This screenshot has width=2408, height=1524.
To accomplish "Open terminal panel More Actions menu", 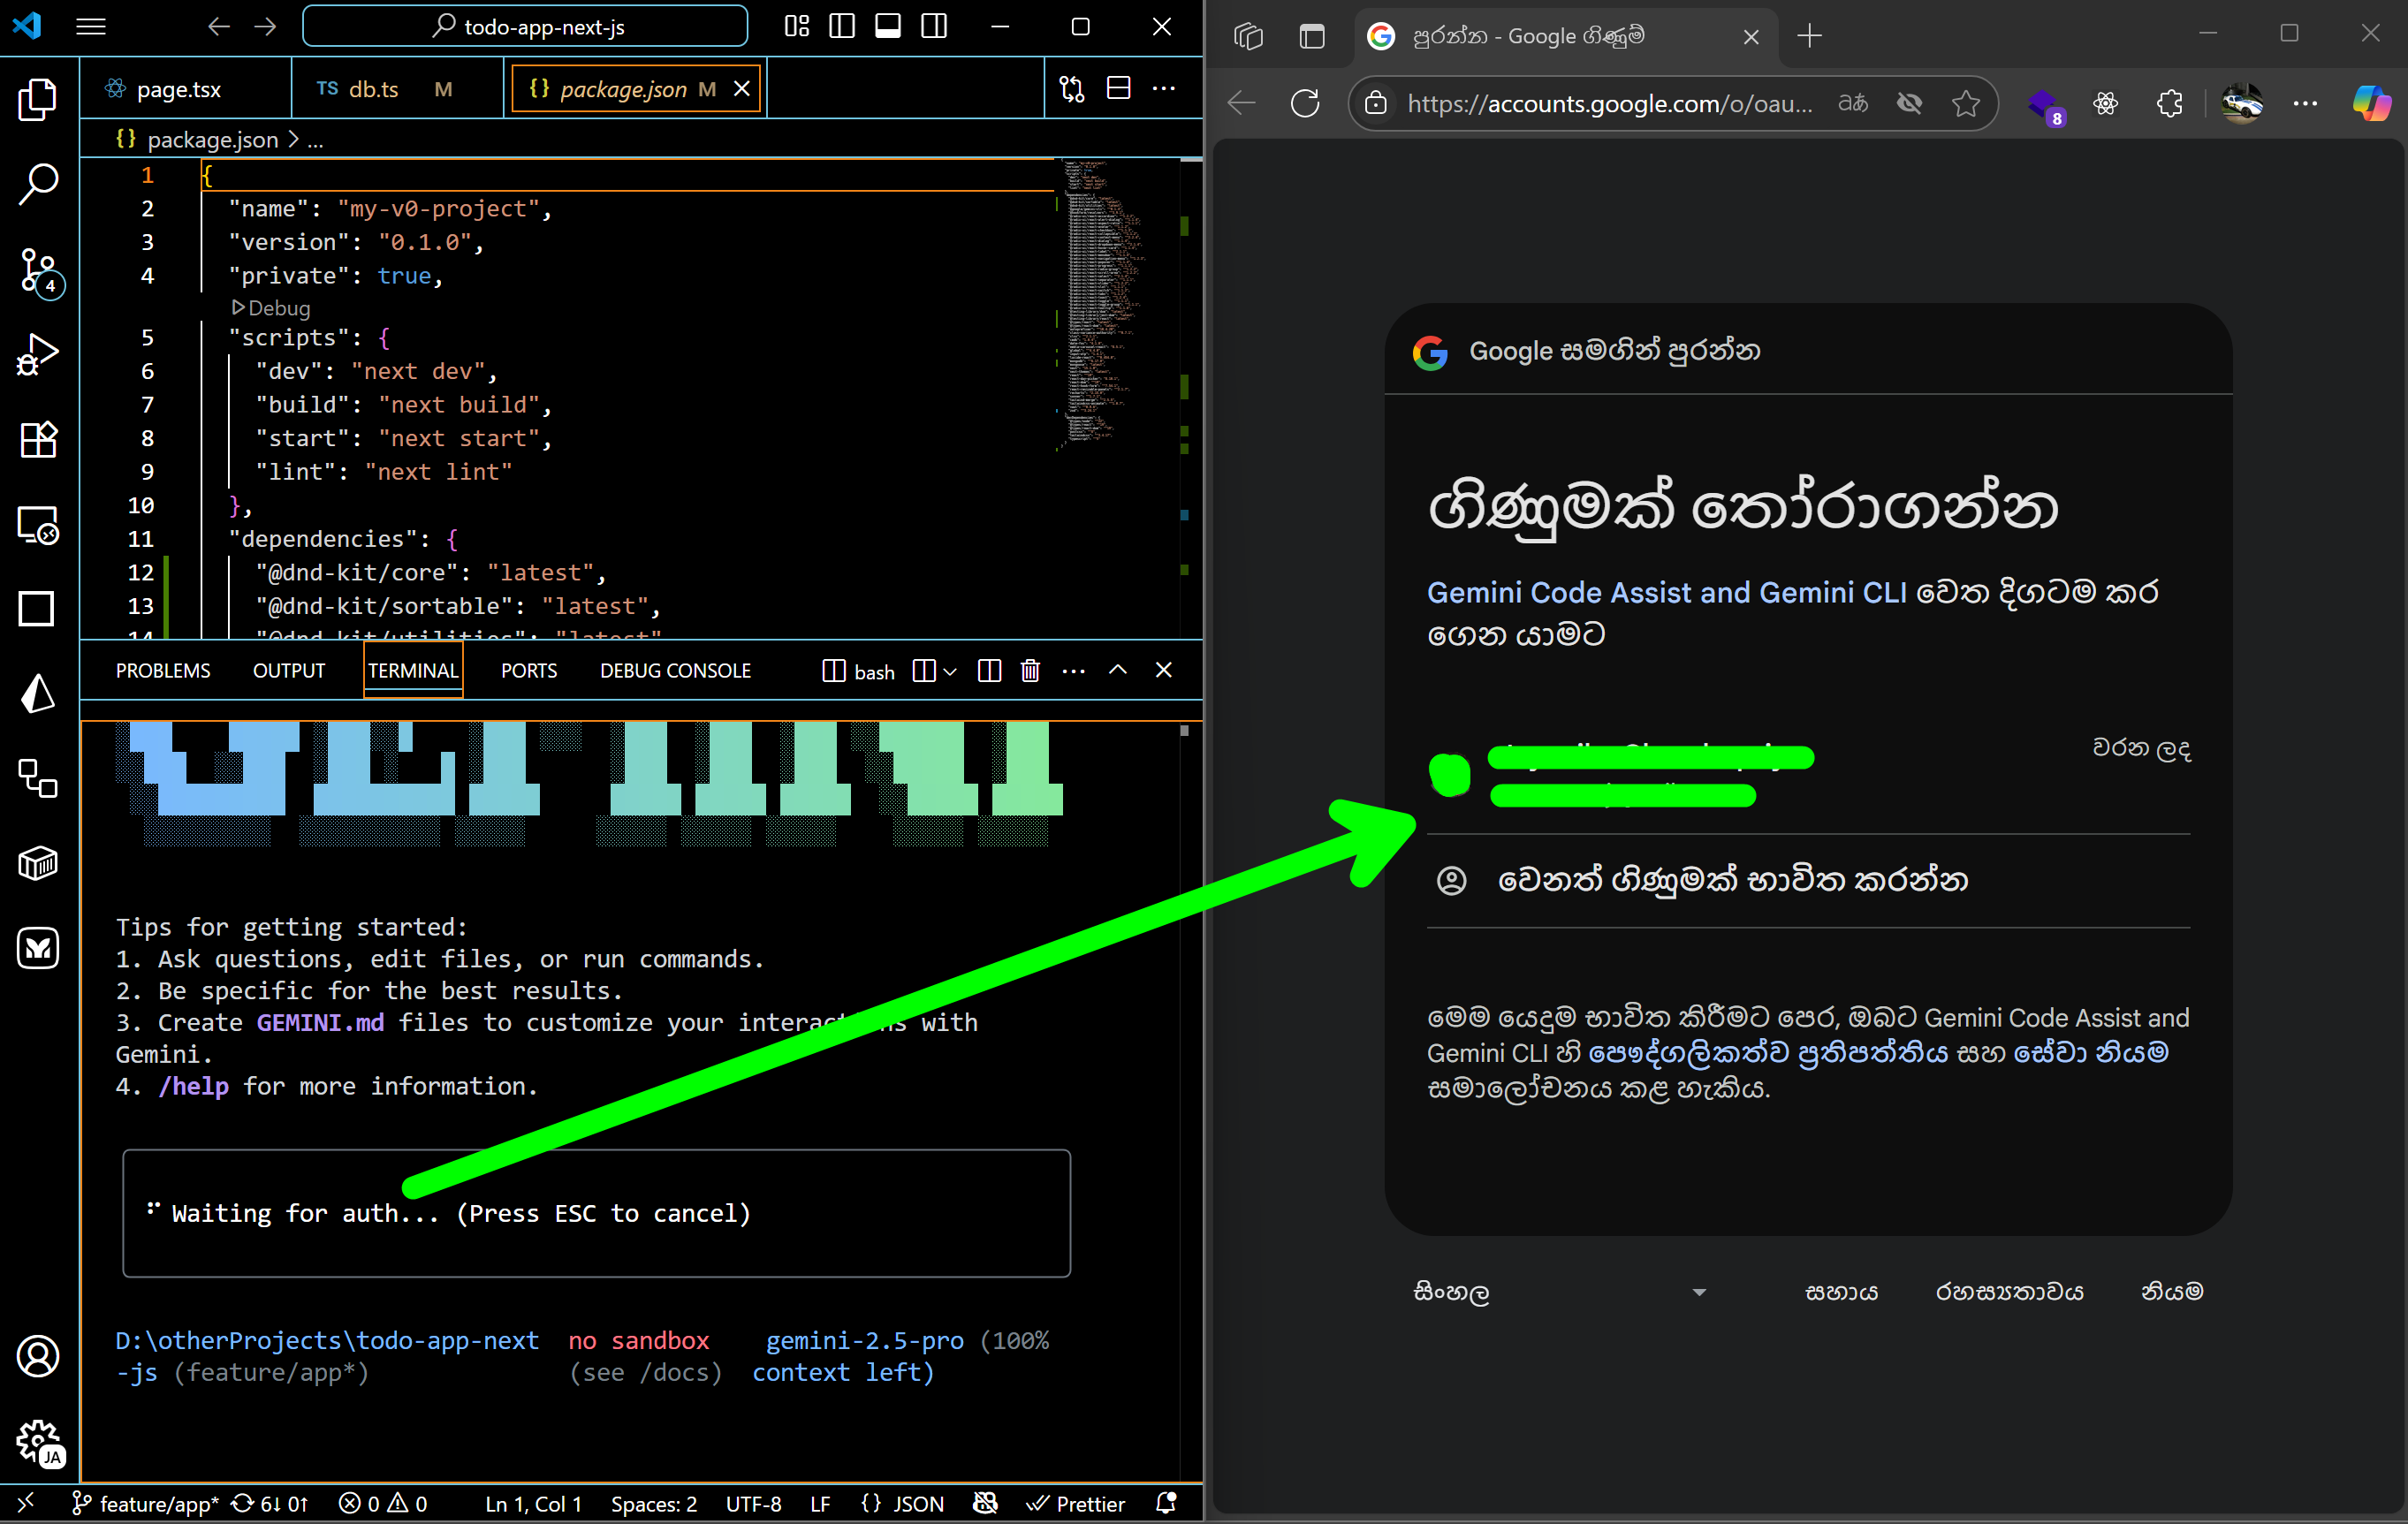I will point(1074,671).
